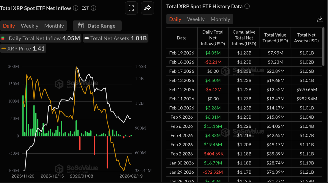Click the Daily tab in History Data

click(175, 19)
